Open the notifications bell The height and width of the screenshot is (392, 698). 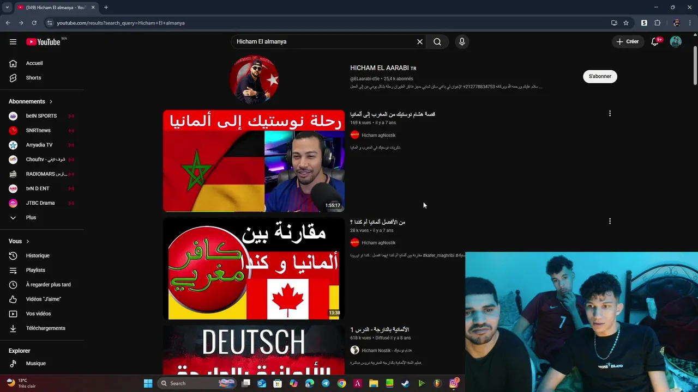(655, 41)
